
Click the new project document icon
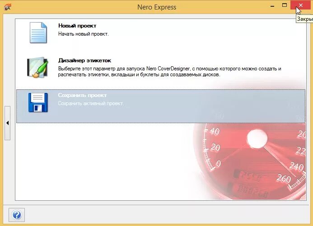[38, 32]
